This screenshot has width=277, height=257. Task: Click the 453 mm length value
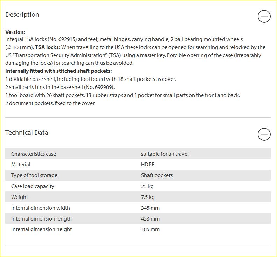pyautogui.click(x=150, y=219)
